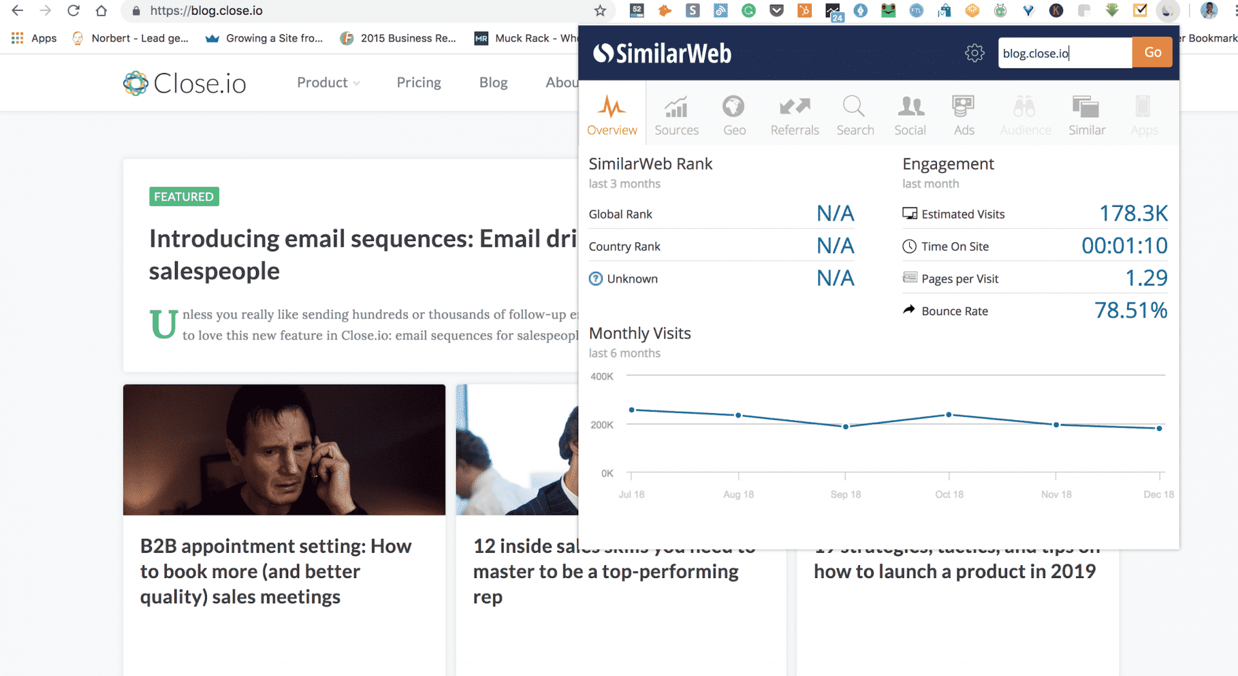
Task: Open the Norbert - Lead ge... bookmark
Action: click(x=131, y=38)
